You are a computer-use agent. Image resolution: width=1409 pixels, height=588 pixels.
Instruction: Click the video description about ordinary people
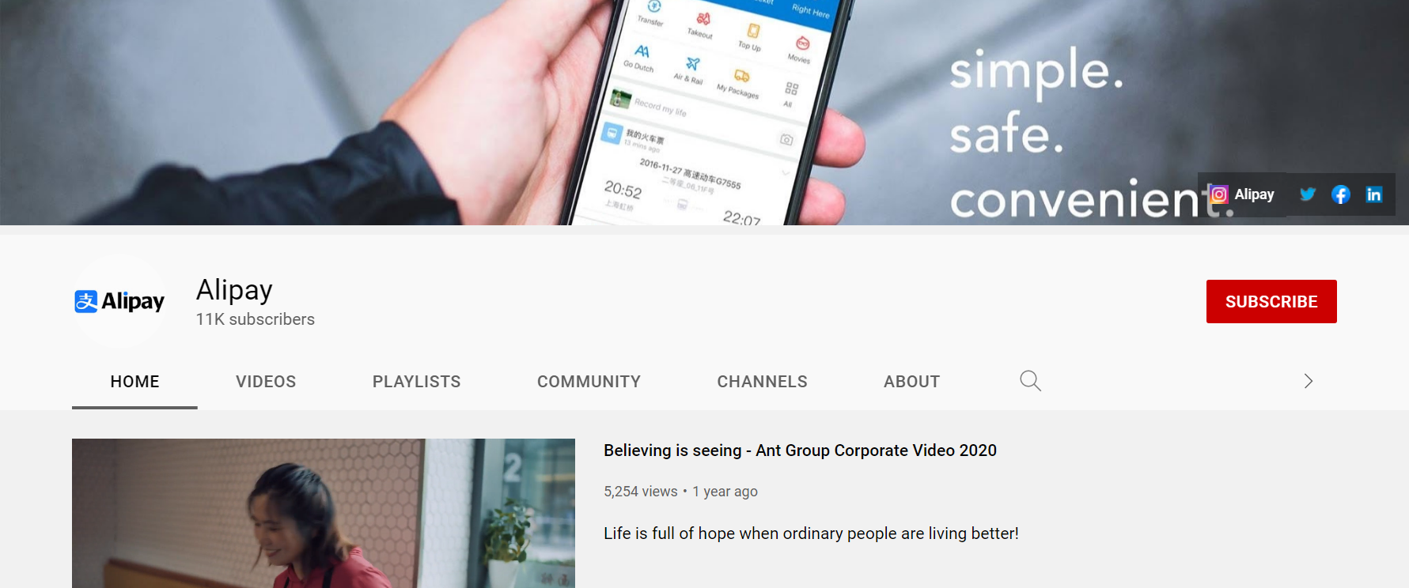tap(811, 533)
